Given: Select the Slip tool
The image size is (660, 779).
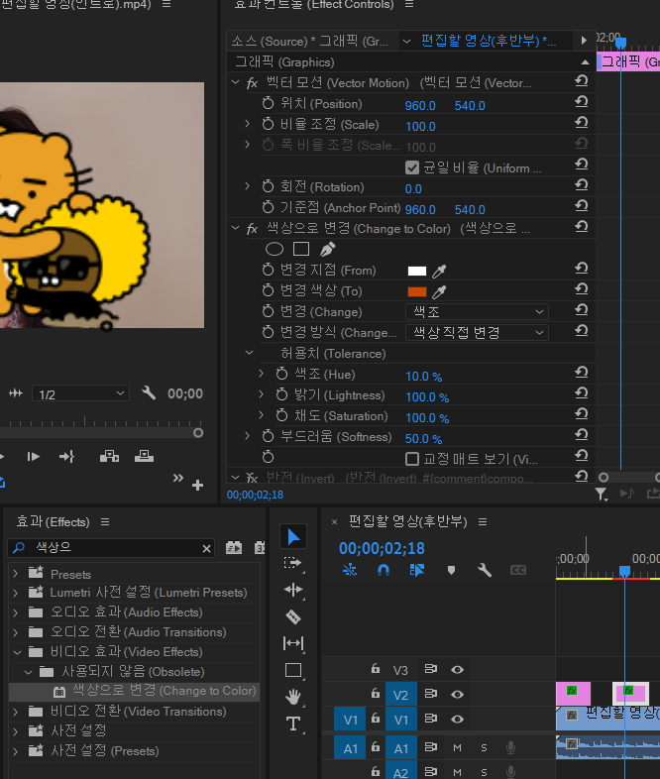Looking at the screenshot, I should (x=293, y=643).
